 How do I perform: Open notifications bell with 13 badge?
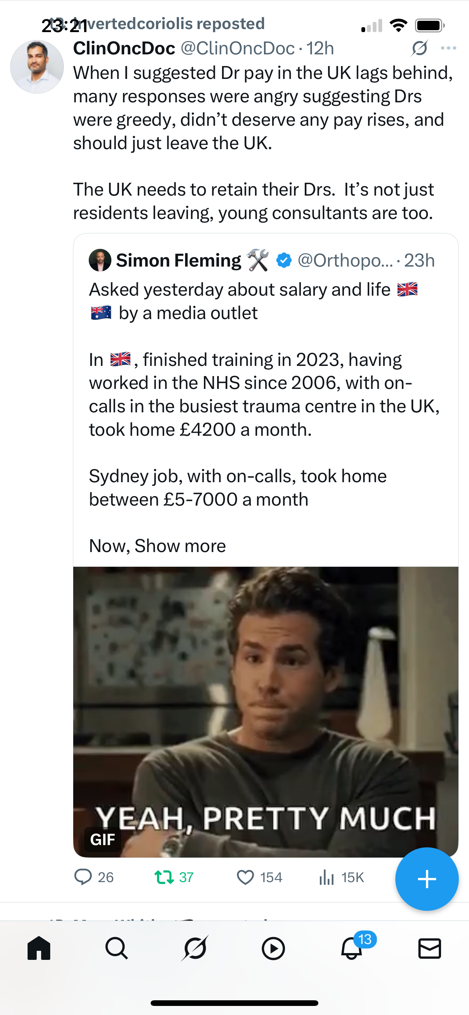point(352,948)
